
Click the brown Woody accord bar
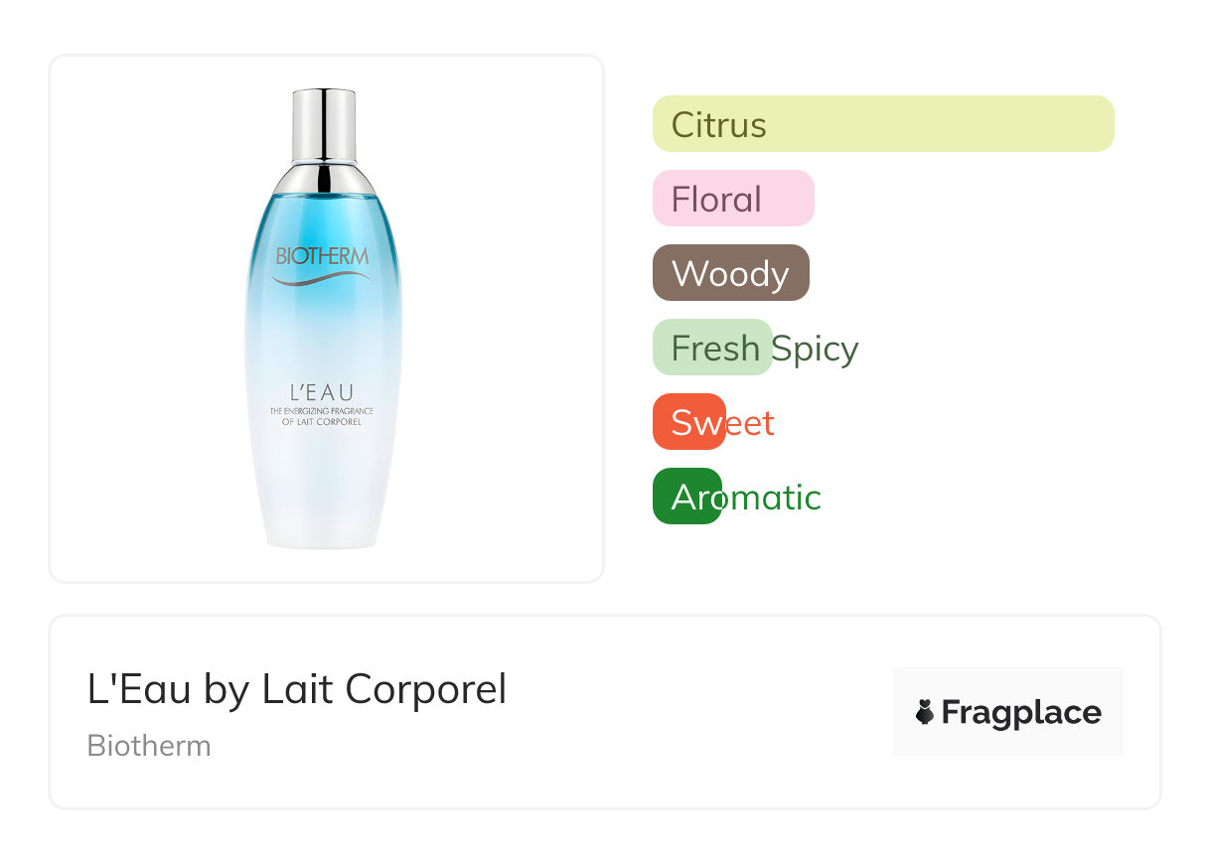point(730,273)
